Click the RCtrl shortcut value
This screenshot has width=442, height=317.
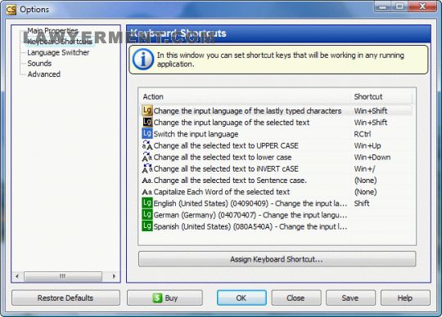363,134
